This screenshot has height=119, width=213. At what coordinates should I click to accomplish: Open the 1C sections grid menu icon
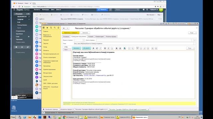tap(44, 28)
